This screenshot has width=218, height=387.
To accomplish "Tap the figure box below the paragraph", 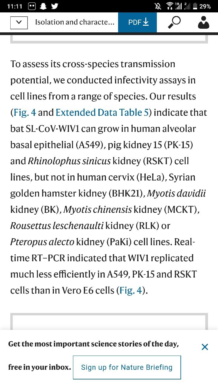I will point(109,321).
